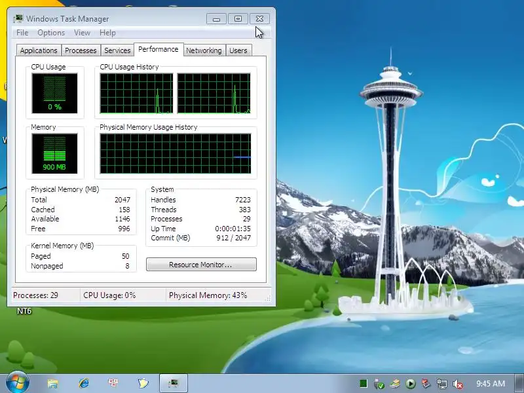Click the red squares taskbar icon

[113, 383]
